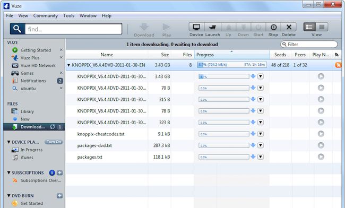Click the Launch toolbar icon
Screen dimensions: 345x208
pos(212,27)
